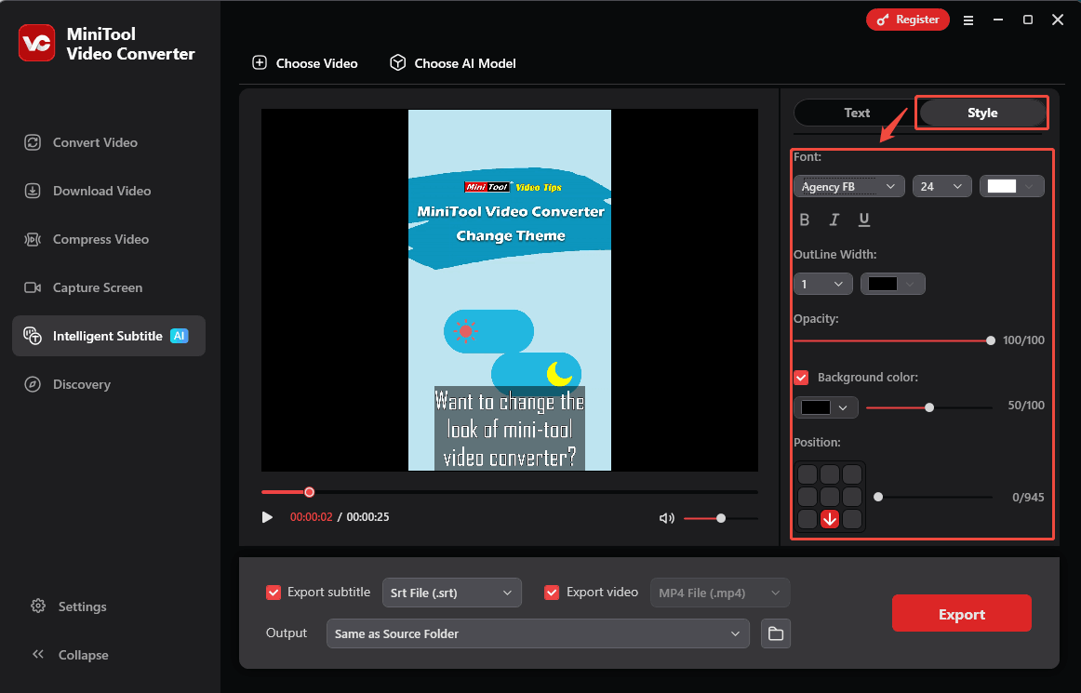Select the bottom-center subtitle position
The height and width of the screenshot is (693, 1081).
point(829,519)
